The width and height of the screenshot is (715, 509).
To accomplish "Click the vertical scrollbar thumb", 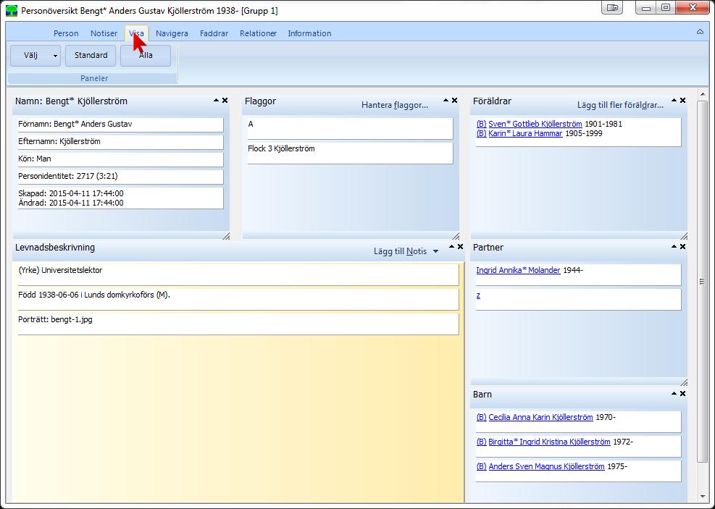I will click(702, 281).
